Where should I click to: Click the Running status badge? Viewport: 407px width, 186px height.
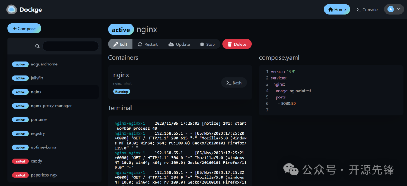(x=121, y=91)
